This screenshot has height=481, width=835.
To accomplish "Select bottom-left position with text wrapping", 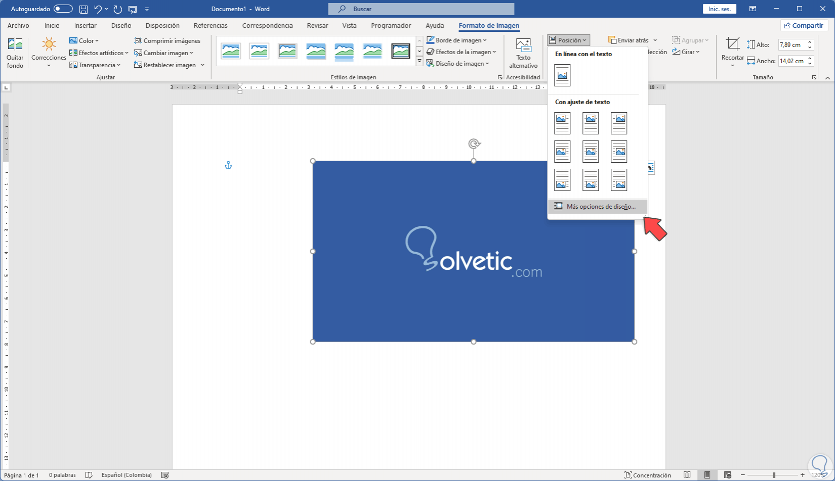I will click(562, 180).
